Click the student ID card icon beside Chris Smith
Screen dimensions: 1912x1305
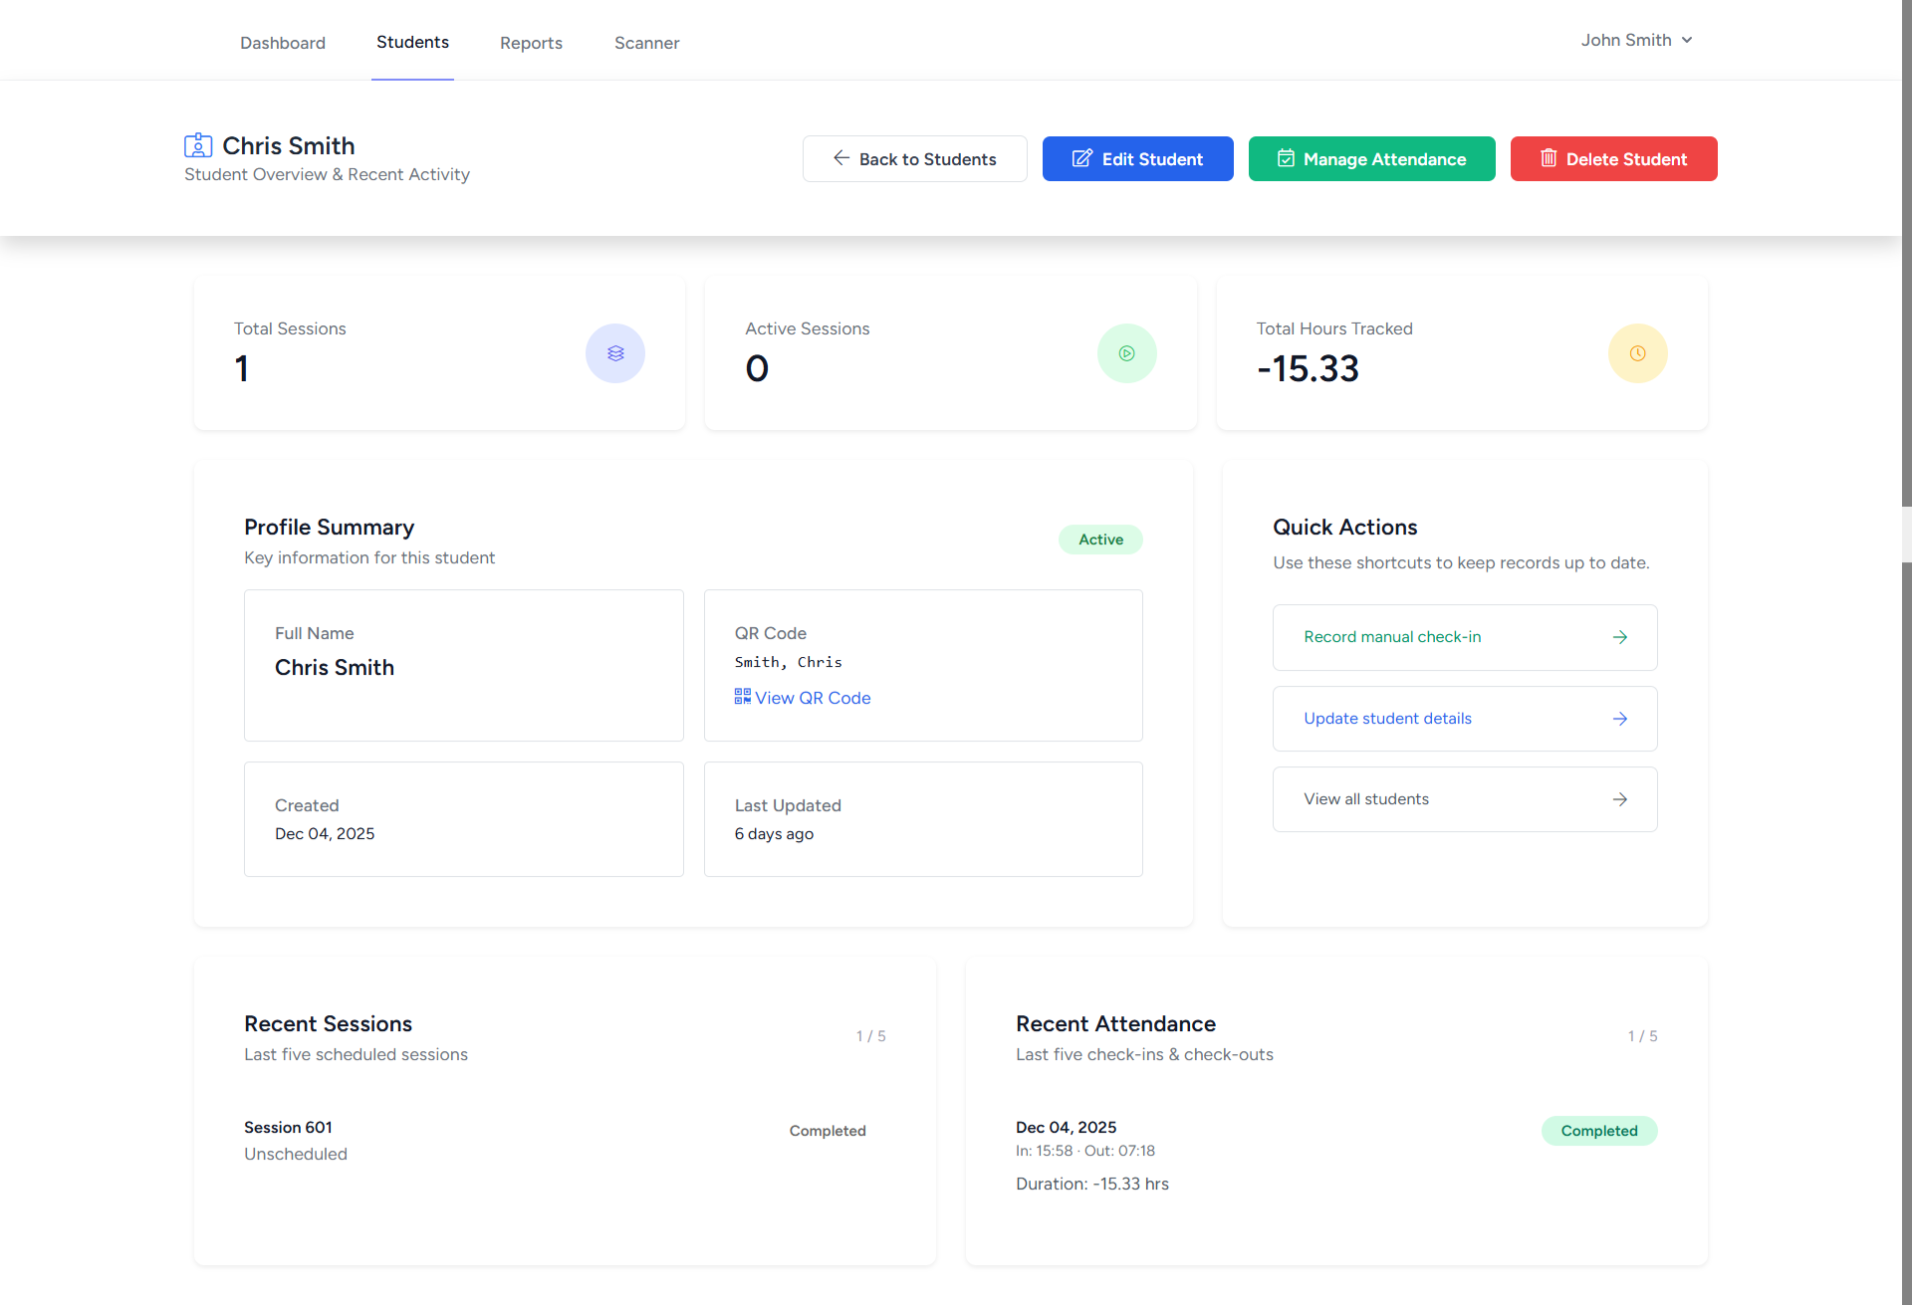click(198, 145)
